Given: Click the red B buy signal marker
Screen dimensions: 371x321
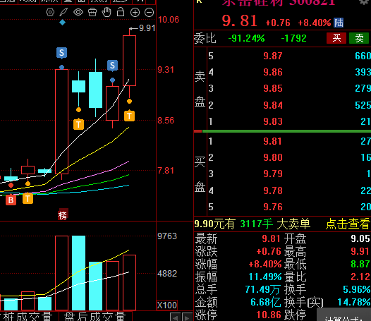Looking at the screenshot, I should tap(11, 200).
